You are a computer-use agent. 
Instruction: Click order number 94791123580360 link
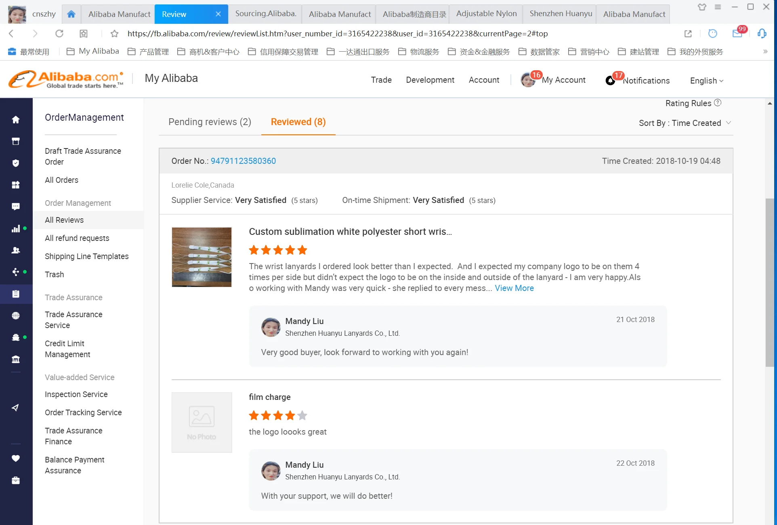point(243,161)
